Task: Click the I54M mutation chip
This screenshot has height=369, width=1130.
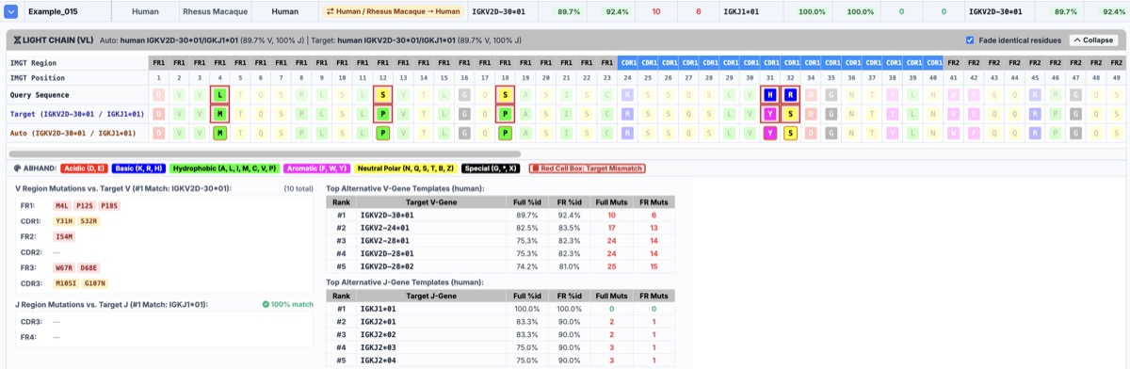Action: [64, 236]
